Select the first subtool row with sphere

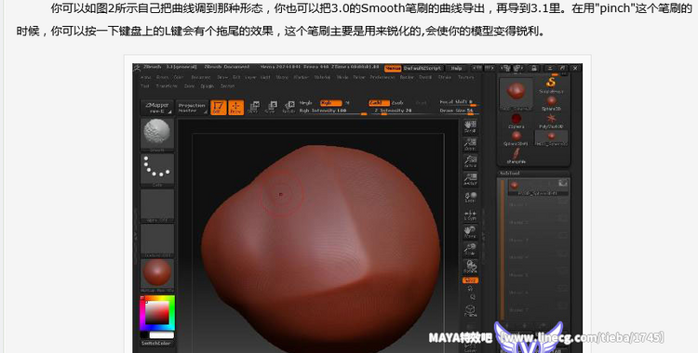click(x=538, y=187)
